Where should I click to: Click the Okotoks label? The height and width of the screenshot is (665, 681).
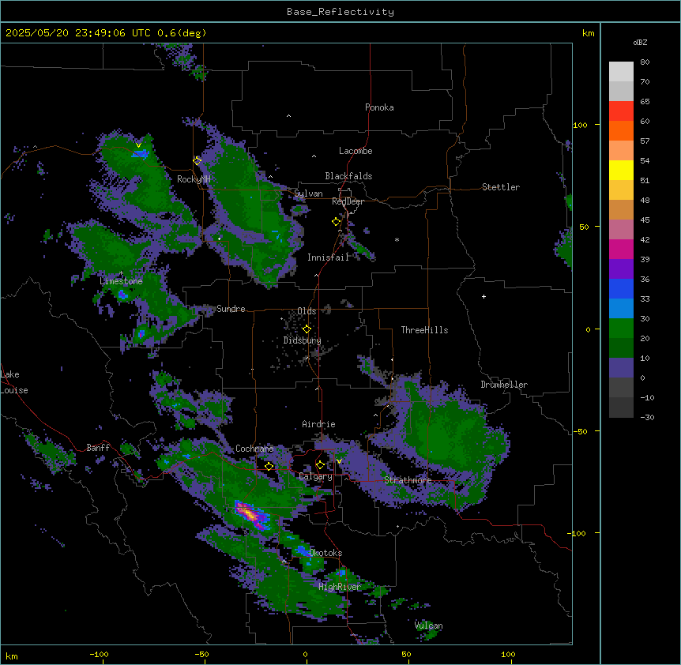pos(325,553)
